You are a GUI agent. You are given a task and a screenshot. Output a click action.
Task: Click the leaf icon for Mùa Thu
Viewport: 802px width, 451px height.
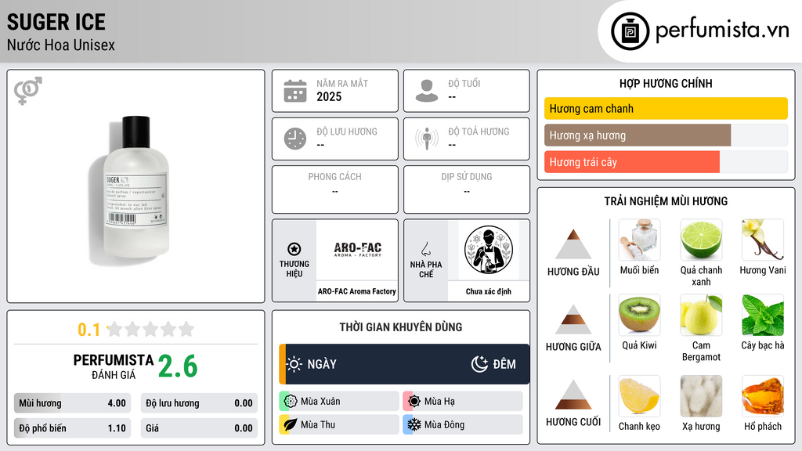click(291, 424)
